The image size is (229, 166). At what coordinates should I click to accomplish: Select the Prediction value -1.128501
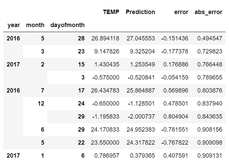coord(141,104)
